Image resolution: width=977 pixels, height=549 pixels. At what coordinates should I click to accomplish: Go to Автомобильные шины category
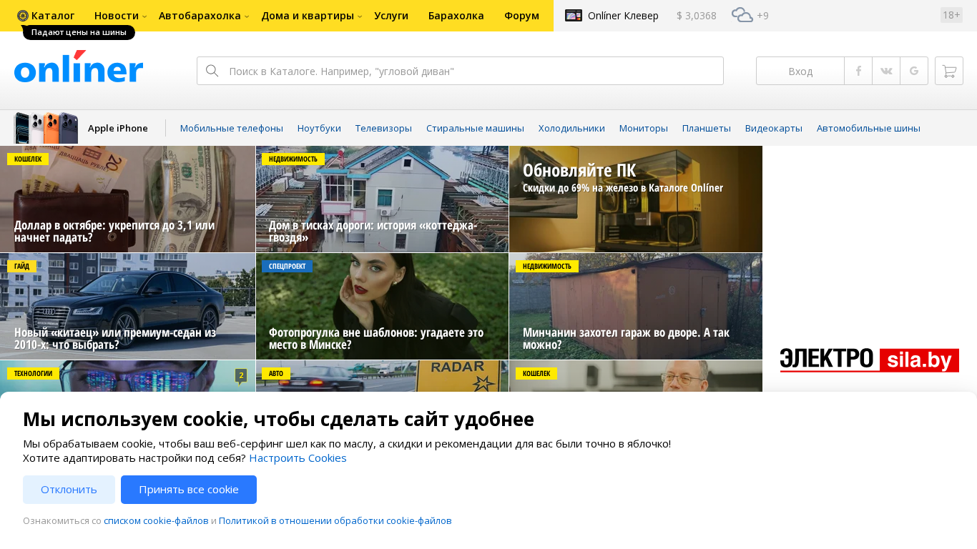click(868, 128)
